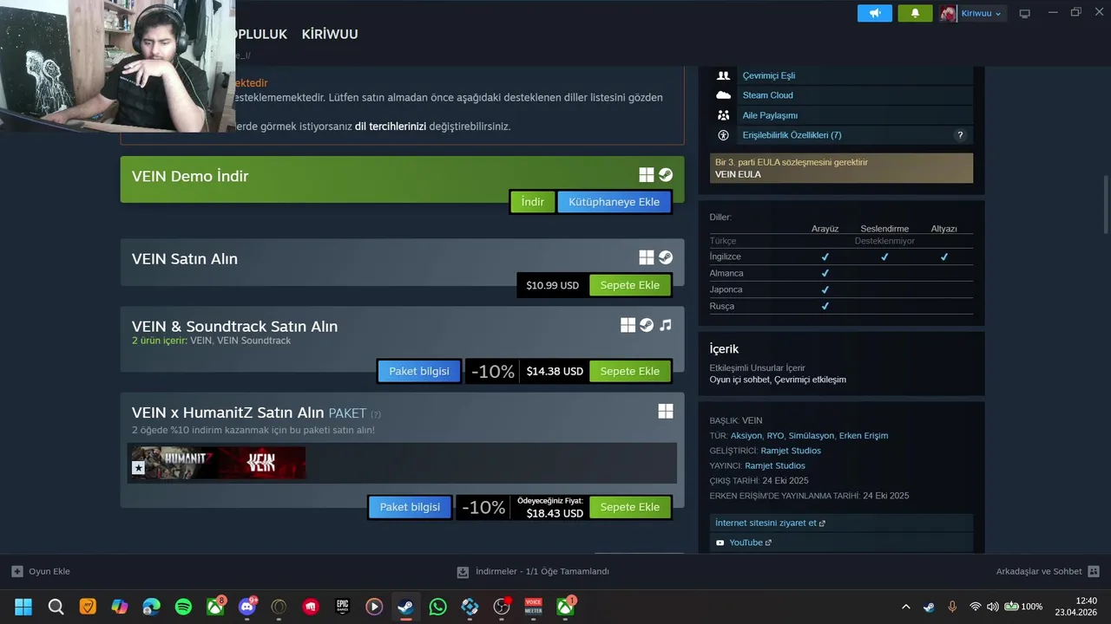Click İnternet sitesini ziyaret et
This screenshot has height=624, width=1111.
pyautogui.click(x=840, y=523)
